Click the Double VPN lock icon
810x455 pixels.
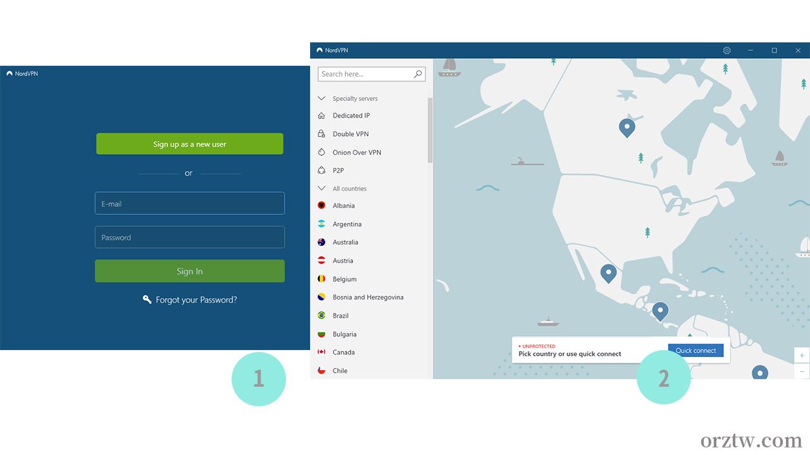[x=321, y=134]
